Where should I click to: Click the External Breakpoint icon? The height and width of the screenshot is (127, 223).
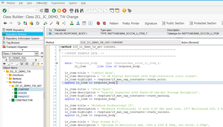pos(104,23)
